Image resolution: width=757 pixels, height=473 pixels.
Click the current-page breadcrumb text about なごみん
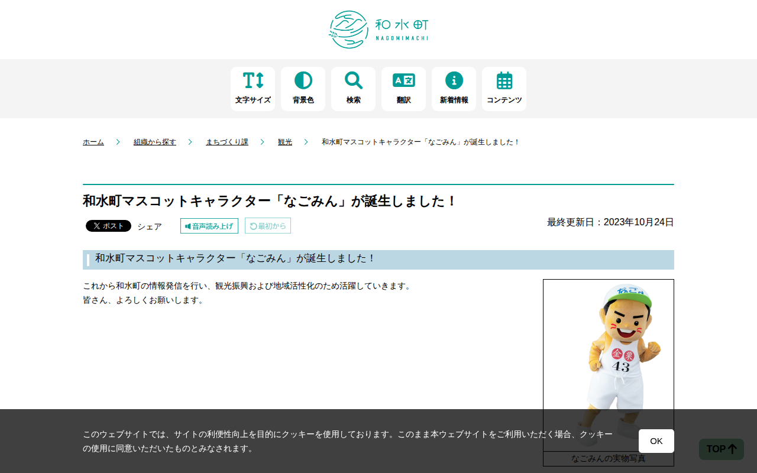(x=421, y=142)
